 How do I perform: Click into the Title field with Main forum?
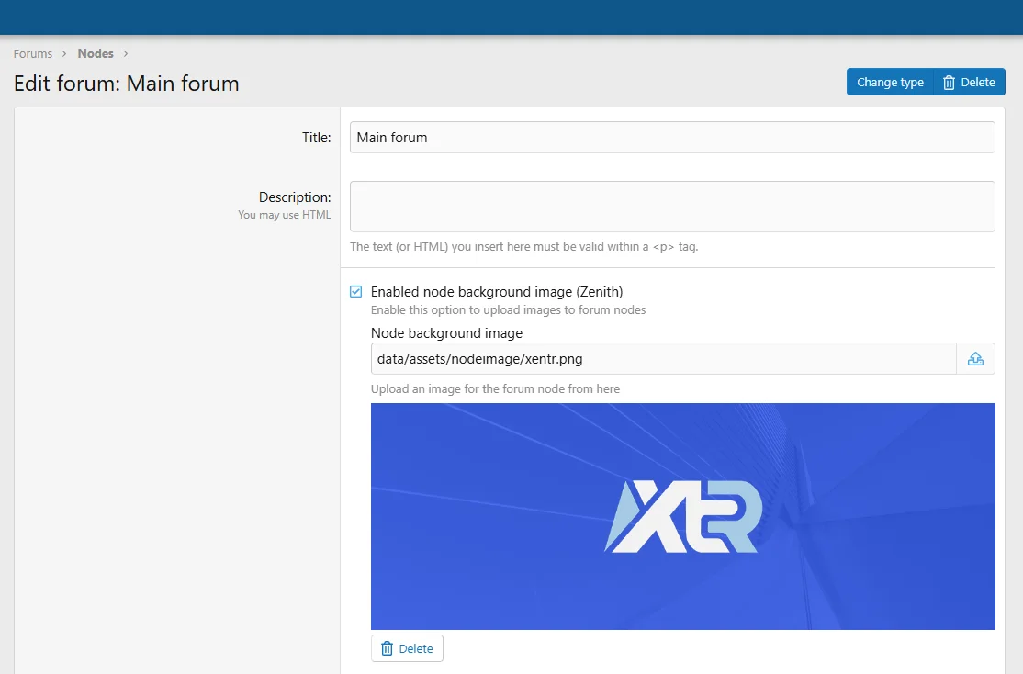[672, 137]
